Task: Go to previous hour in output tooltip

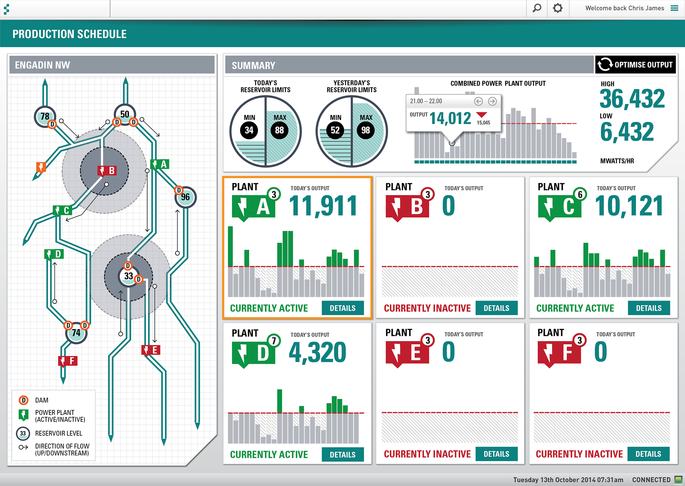Action: click(x=478, y=101)
